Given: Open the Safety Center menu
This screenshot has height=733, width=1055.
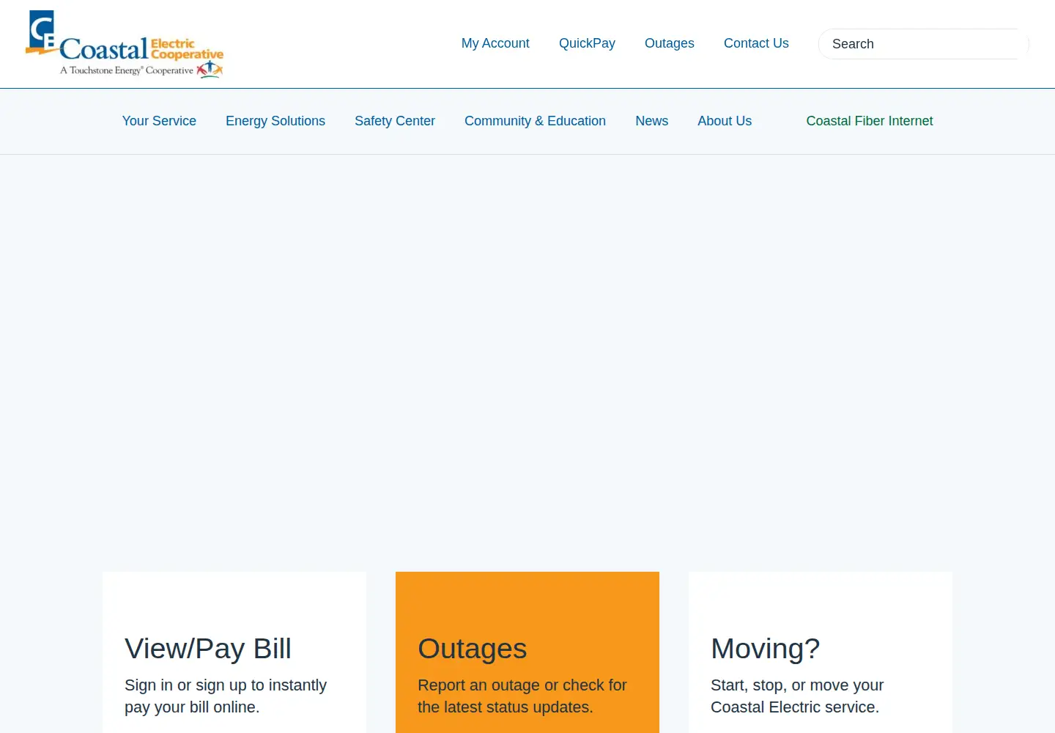Looking at the screenshot, I should [395, 121].
